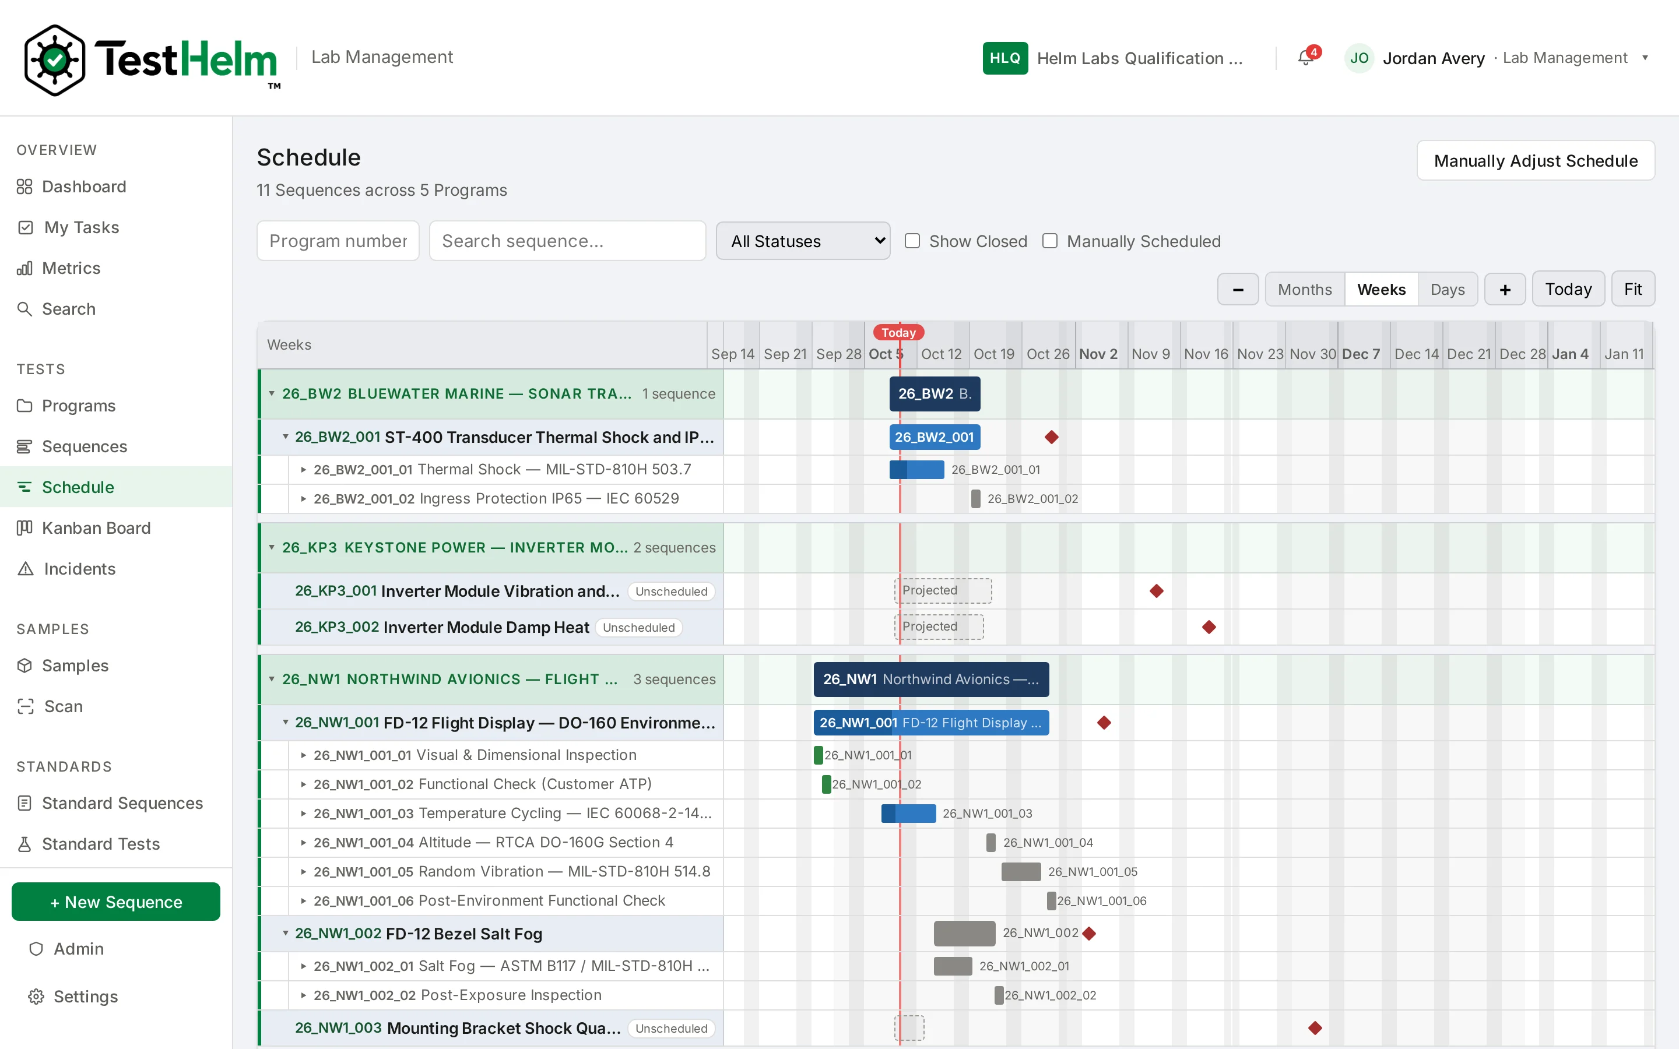1679x1049 pixels.
Task: Open the All Statuses dropdown
Action: [x=803, y=241]
